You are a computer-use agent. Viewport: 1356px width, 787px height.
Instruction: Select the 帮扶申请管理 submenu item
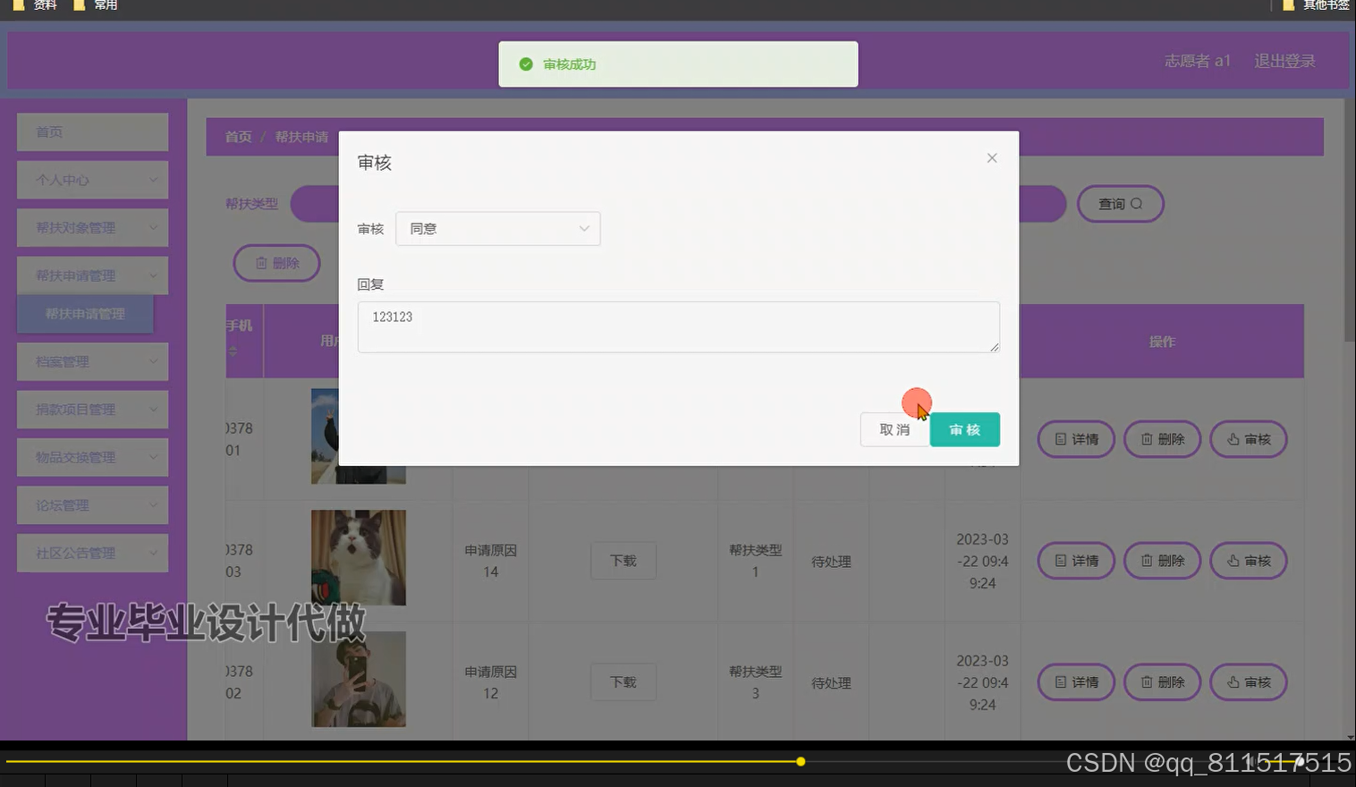point(85,314)
